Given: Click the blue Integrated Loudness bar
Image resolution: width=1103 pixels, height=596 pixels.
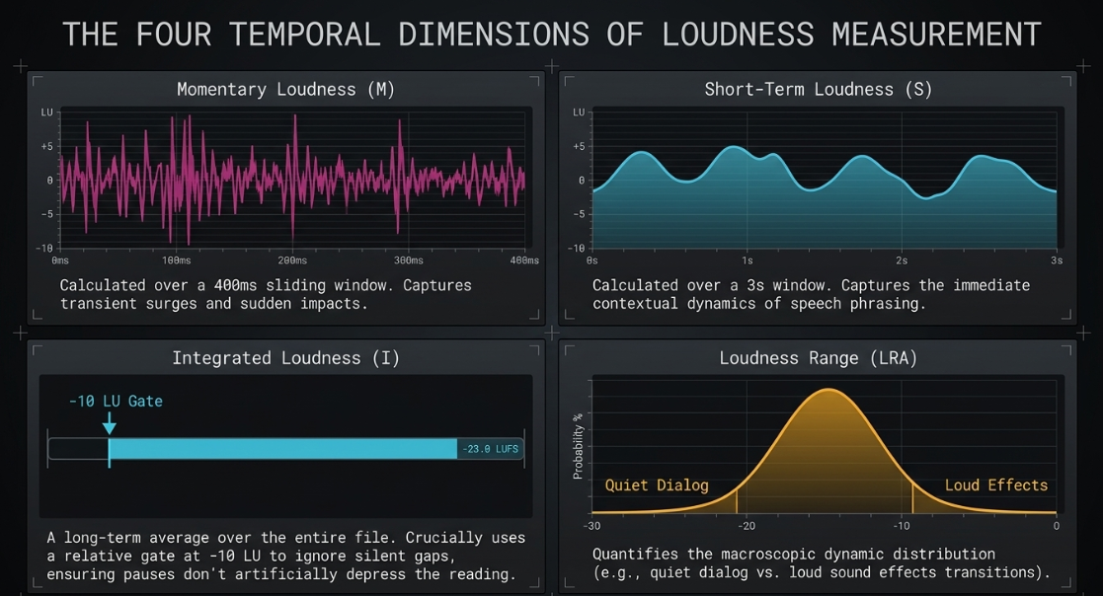Looking at the screenshot, I should click(282, 448).
